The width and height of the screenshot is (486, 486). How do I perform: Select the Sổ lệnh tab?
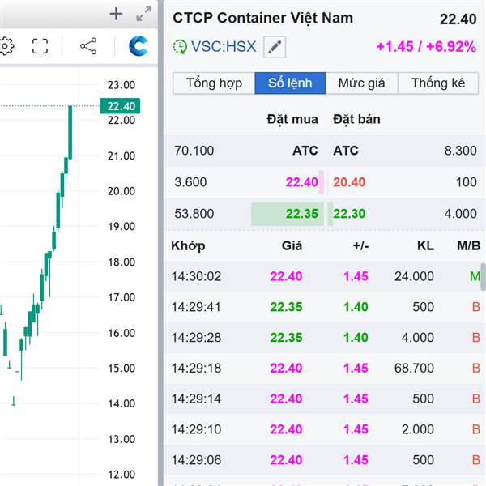[x=290, y=83]
